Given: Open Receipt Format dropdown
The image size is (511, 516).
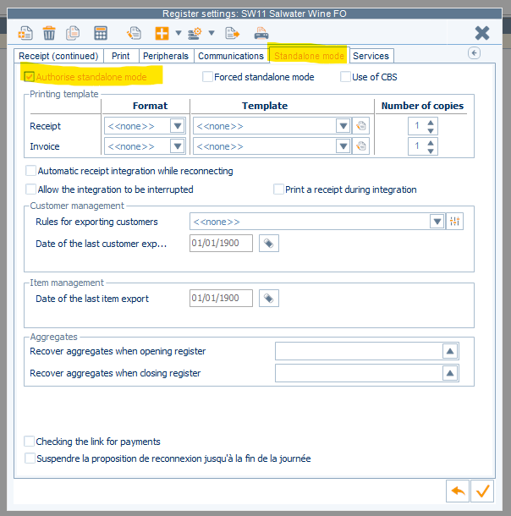Looking at the screenshot, I should click(x=178, y=126).
